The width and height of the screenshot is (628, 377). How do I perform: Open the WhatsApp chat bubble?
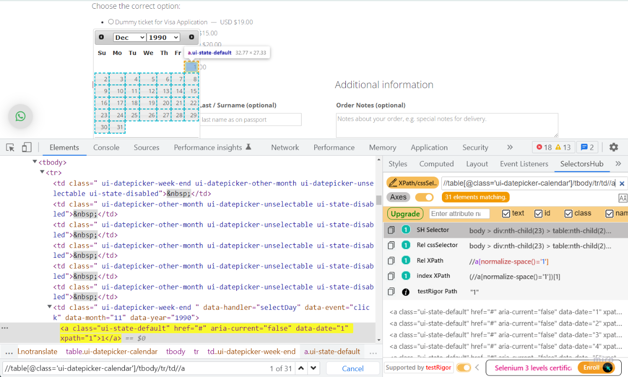[20, 116]
